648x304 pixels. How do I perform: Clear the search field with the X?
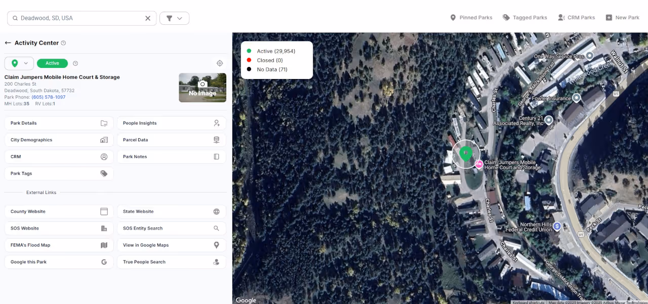pyautogui.click(x=148, y=18)
